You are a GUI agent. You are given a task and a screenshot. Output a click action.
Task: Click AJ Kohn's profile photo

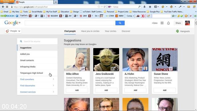(x=135, y=60)
